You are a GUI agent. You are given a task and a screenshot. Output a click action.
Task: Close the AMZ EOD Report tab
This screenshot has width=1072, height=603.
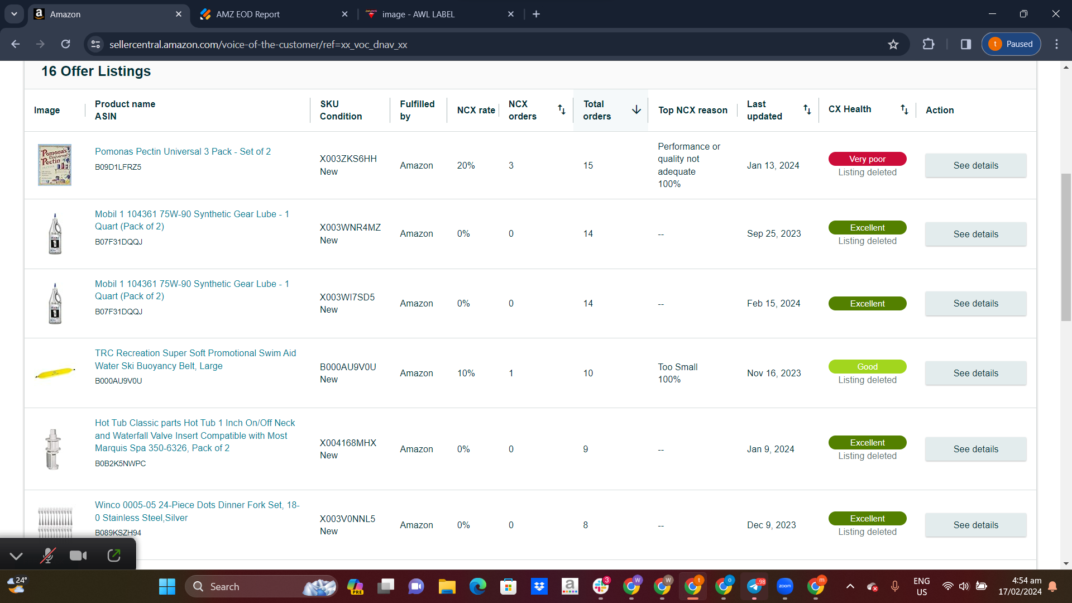(x=344, y=14)
